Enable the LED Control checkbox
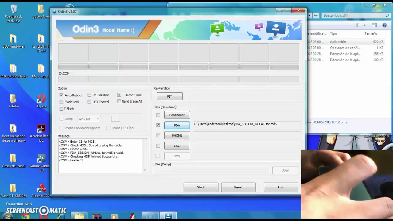Viewport: 393px width, 221px height. tap(89, 102)
